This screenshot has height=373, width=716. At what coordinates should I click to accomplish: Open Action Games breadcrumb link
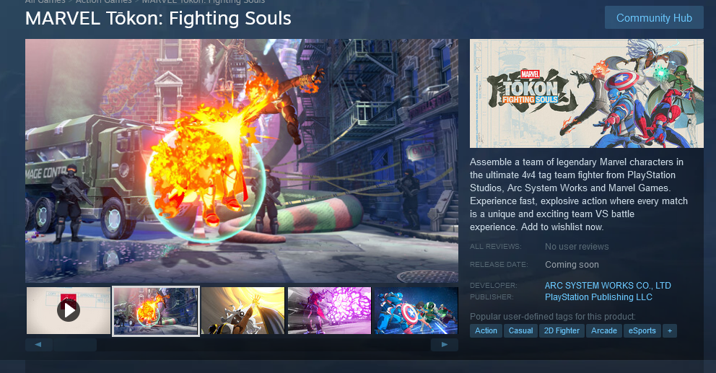pos(103,2)
